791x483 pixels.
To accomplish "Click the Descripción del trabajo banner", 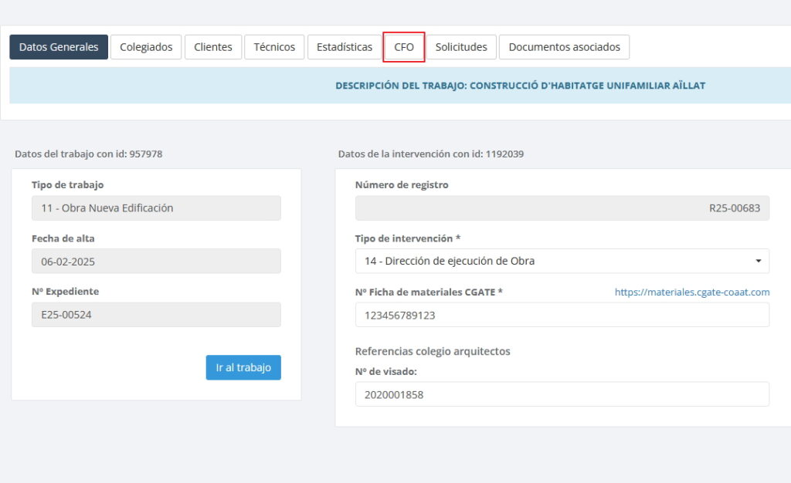I will 519,86.
